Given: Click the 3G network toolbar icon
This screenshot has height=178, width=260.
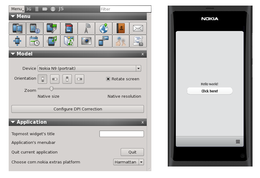Looking at the screenshot, I should (x=29, y=9).
